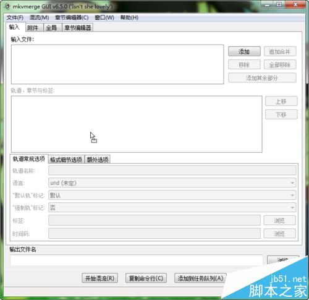
Task: Switch to the 附件 tab
Action: point(35,28)
